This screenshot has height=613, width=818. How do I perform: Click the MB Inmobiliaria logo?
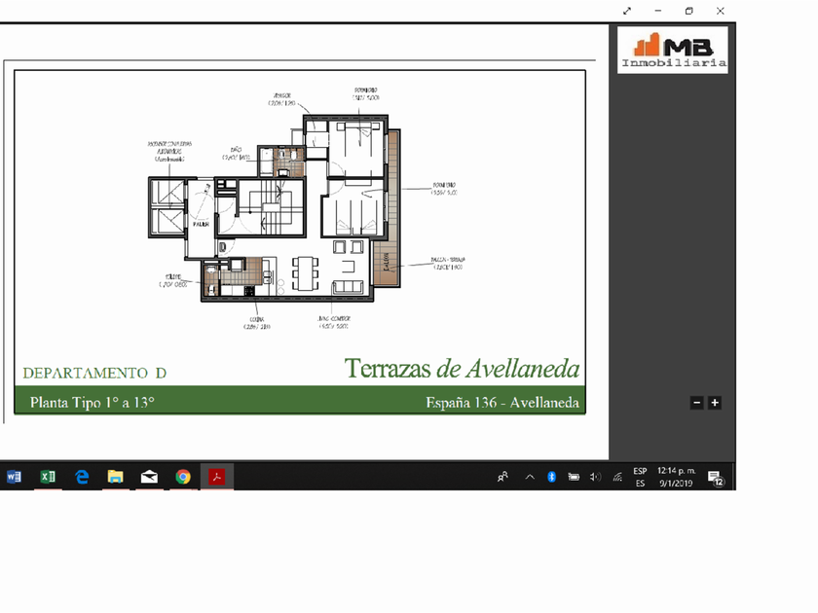pos(673,50)
